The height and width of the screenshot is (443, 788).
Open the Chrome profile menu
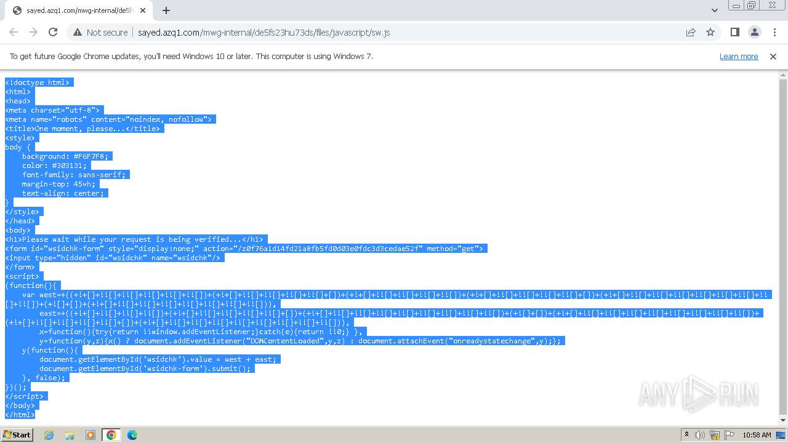tap(754, 32)
